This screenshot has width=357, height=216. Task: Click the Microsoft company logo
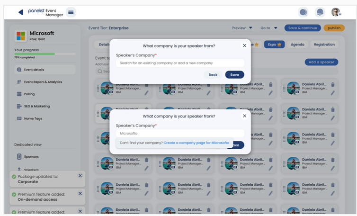(21, 36)
